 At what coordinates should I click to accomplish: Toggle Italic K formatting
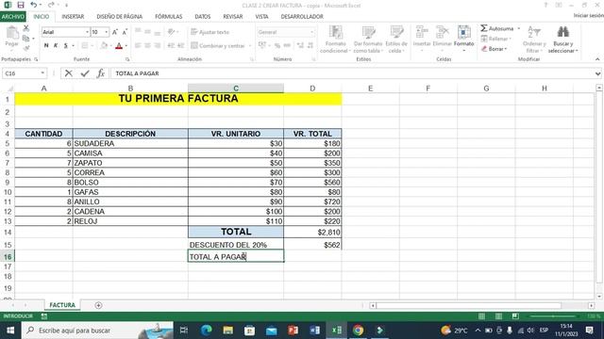point(56,45)
